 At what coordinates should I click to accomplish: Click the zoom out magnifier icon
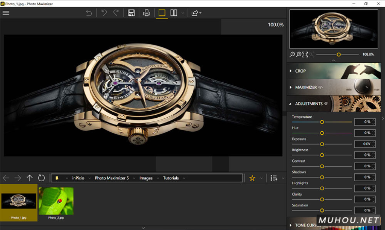[x=292, y=55]
